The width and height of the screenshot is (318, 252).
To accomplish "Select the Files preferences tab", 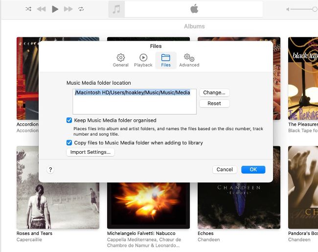I will (166, 61).
